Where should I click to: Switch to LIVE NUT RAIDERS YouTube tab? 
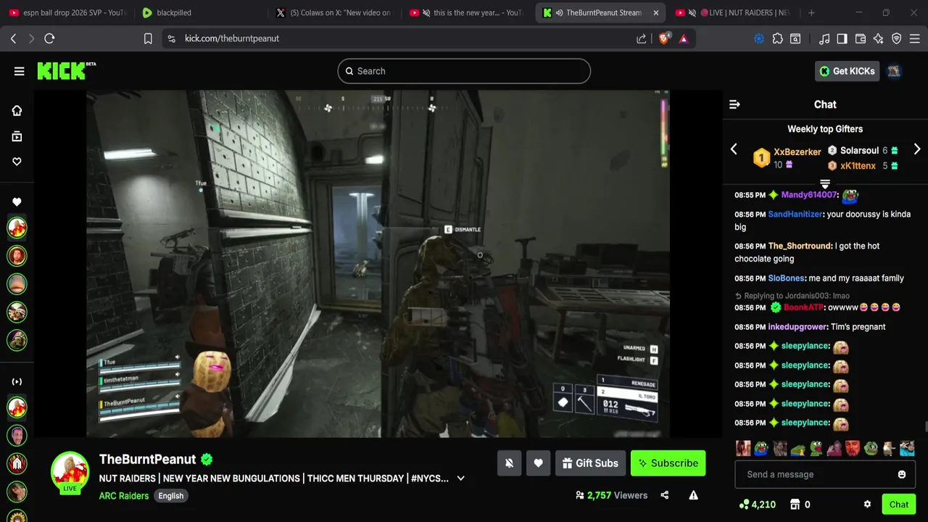732,12
